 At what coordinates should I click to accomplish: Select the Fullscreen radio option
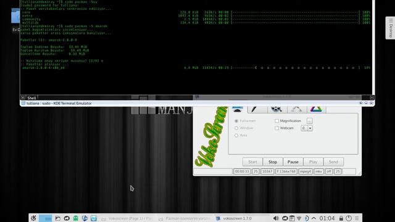click(236, 121)
